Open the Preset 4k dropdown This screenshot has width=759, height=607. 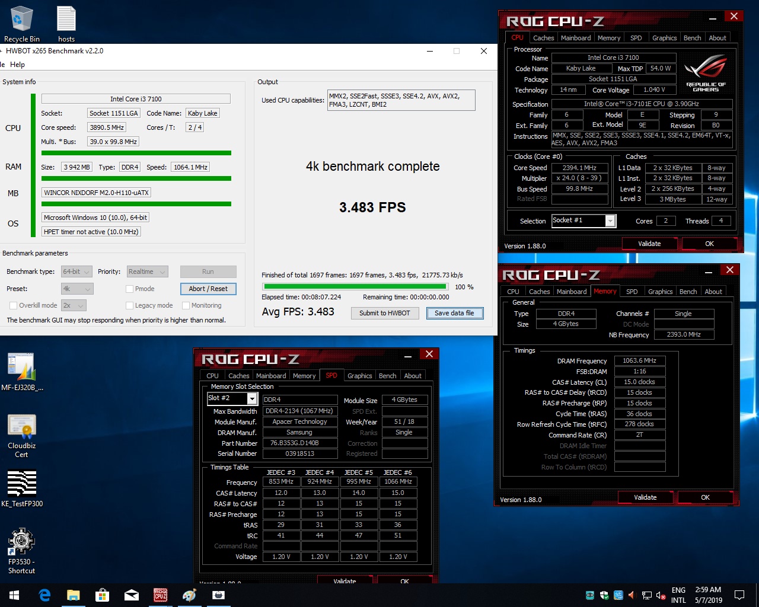[x=77, y=289]
